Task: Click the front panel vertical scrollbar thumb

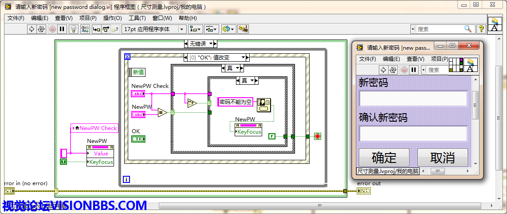Action: (476, 105)
